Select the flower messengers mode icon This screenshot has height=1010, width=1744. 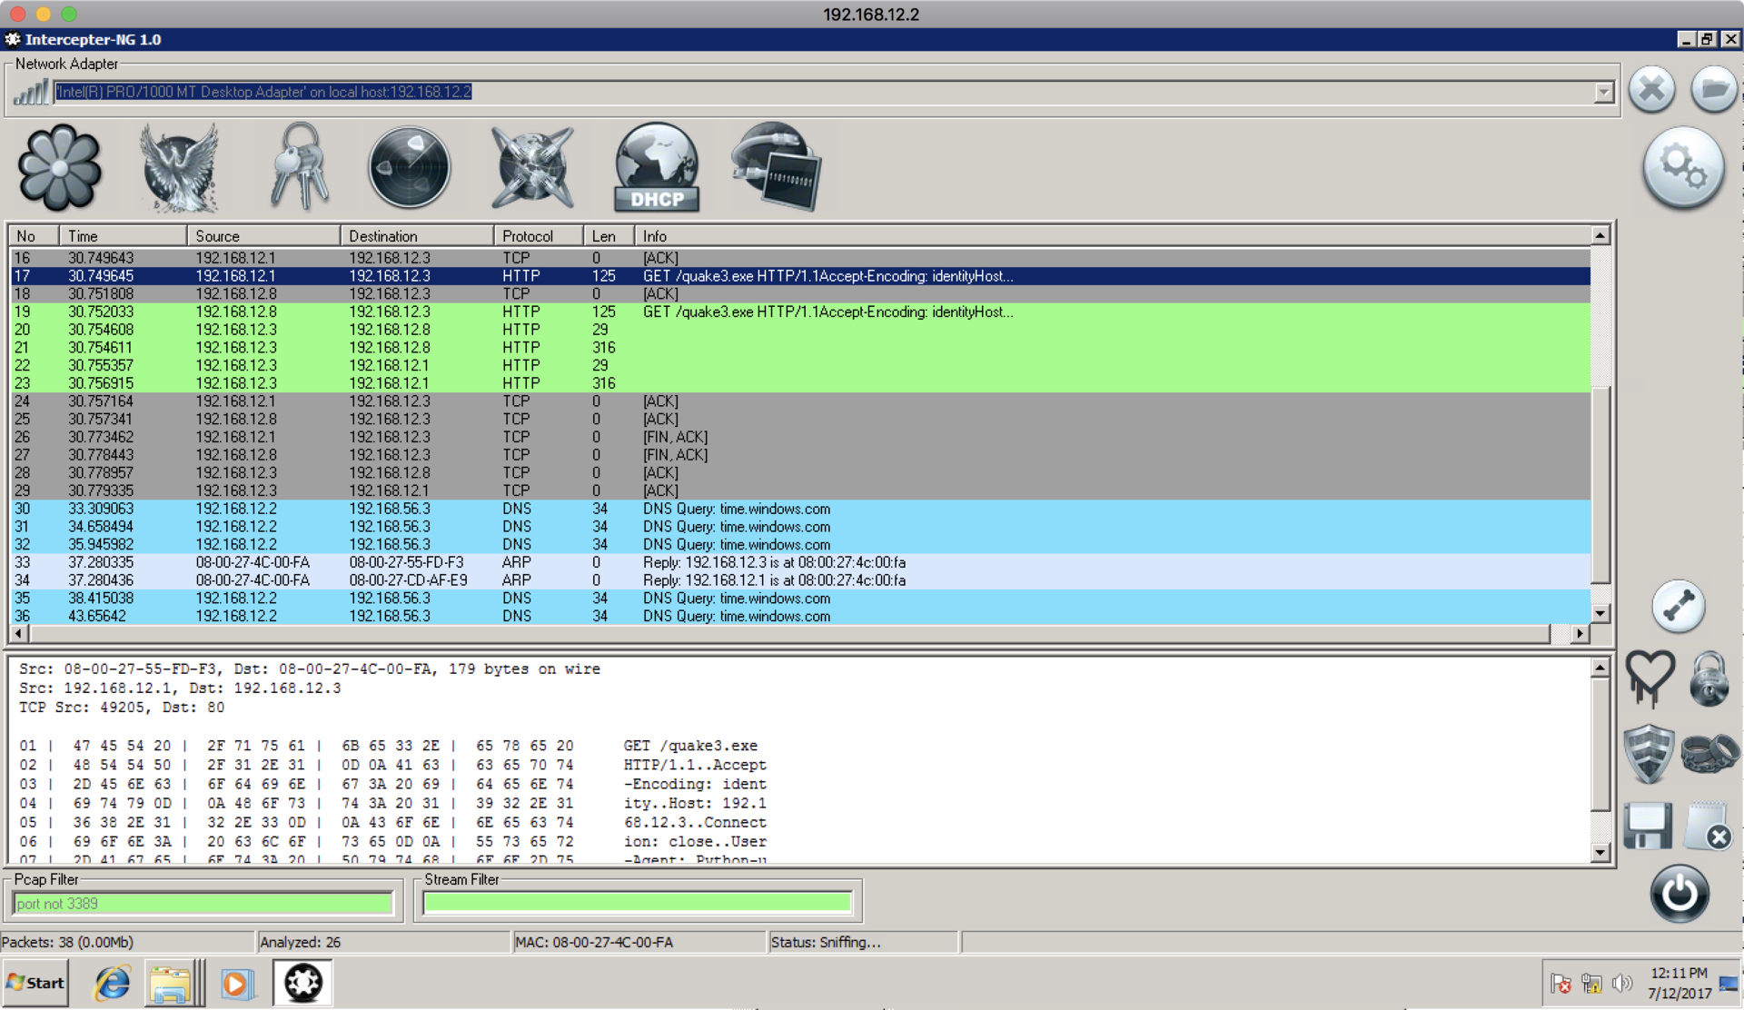[60, 168]
